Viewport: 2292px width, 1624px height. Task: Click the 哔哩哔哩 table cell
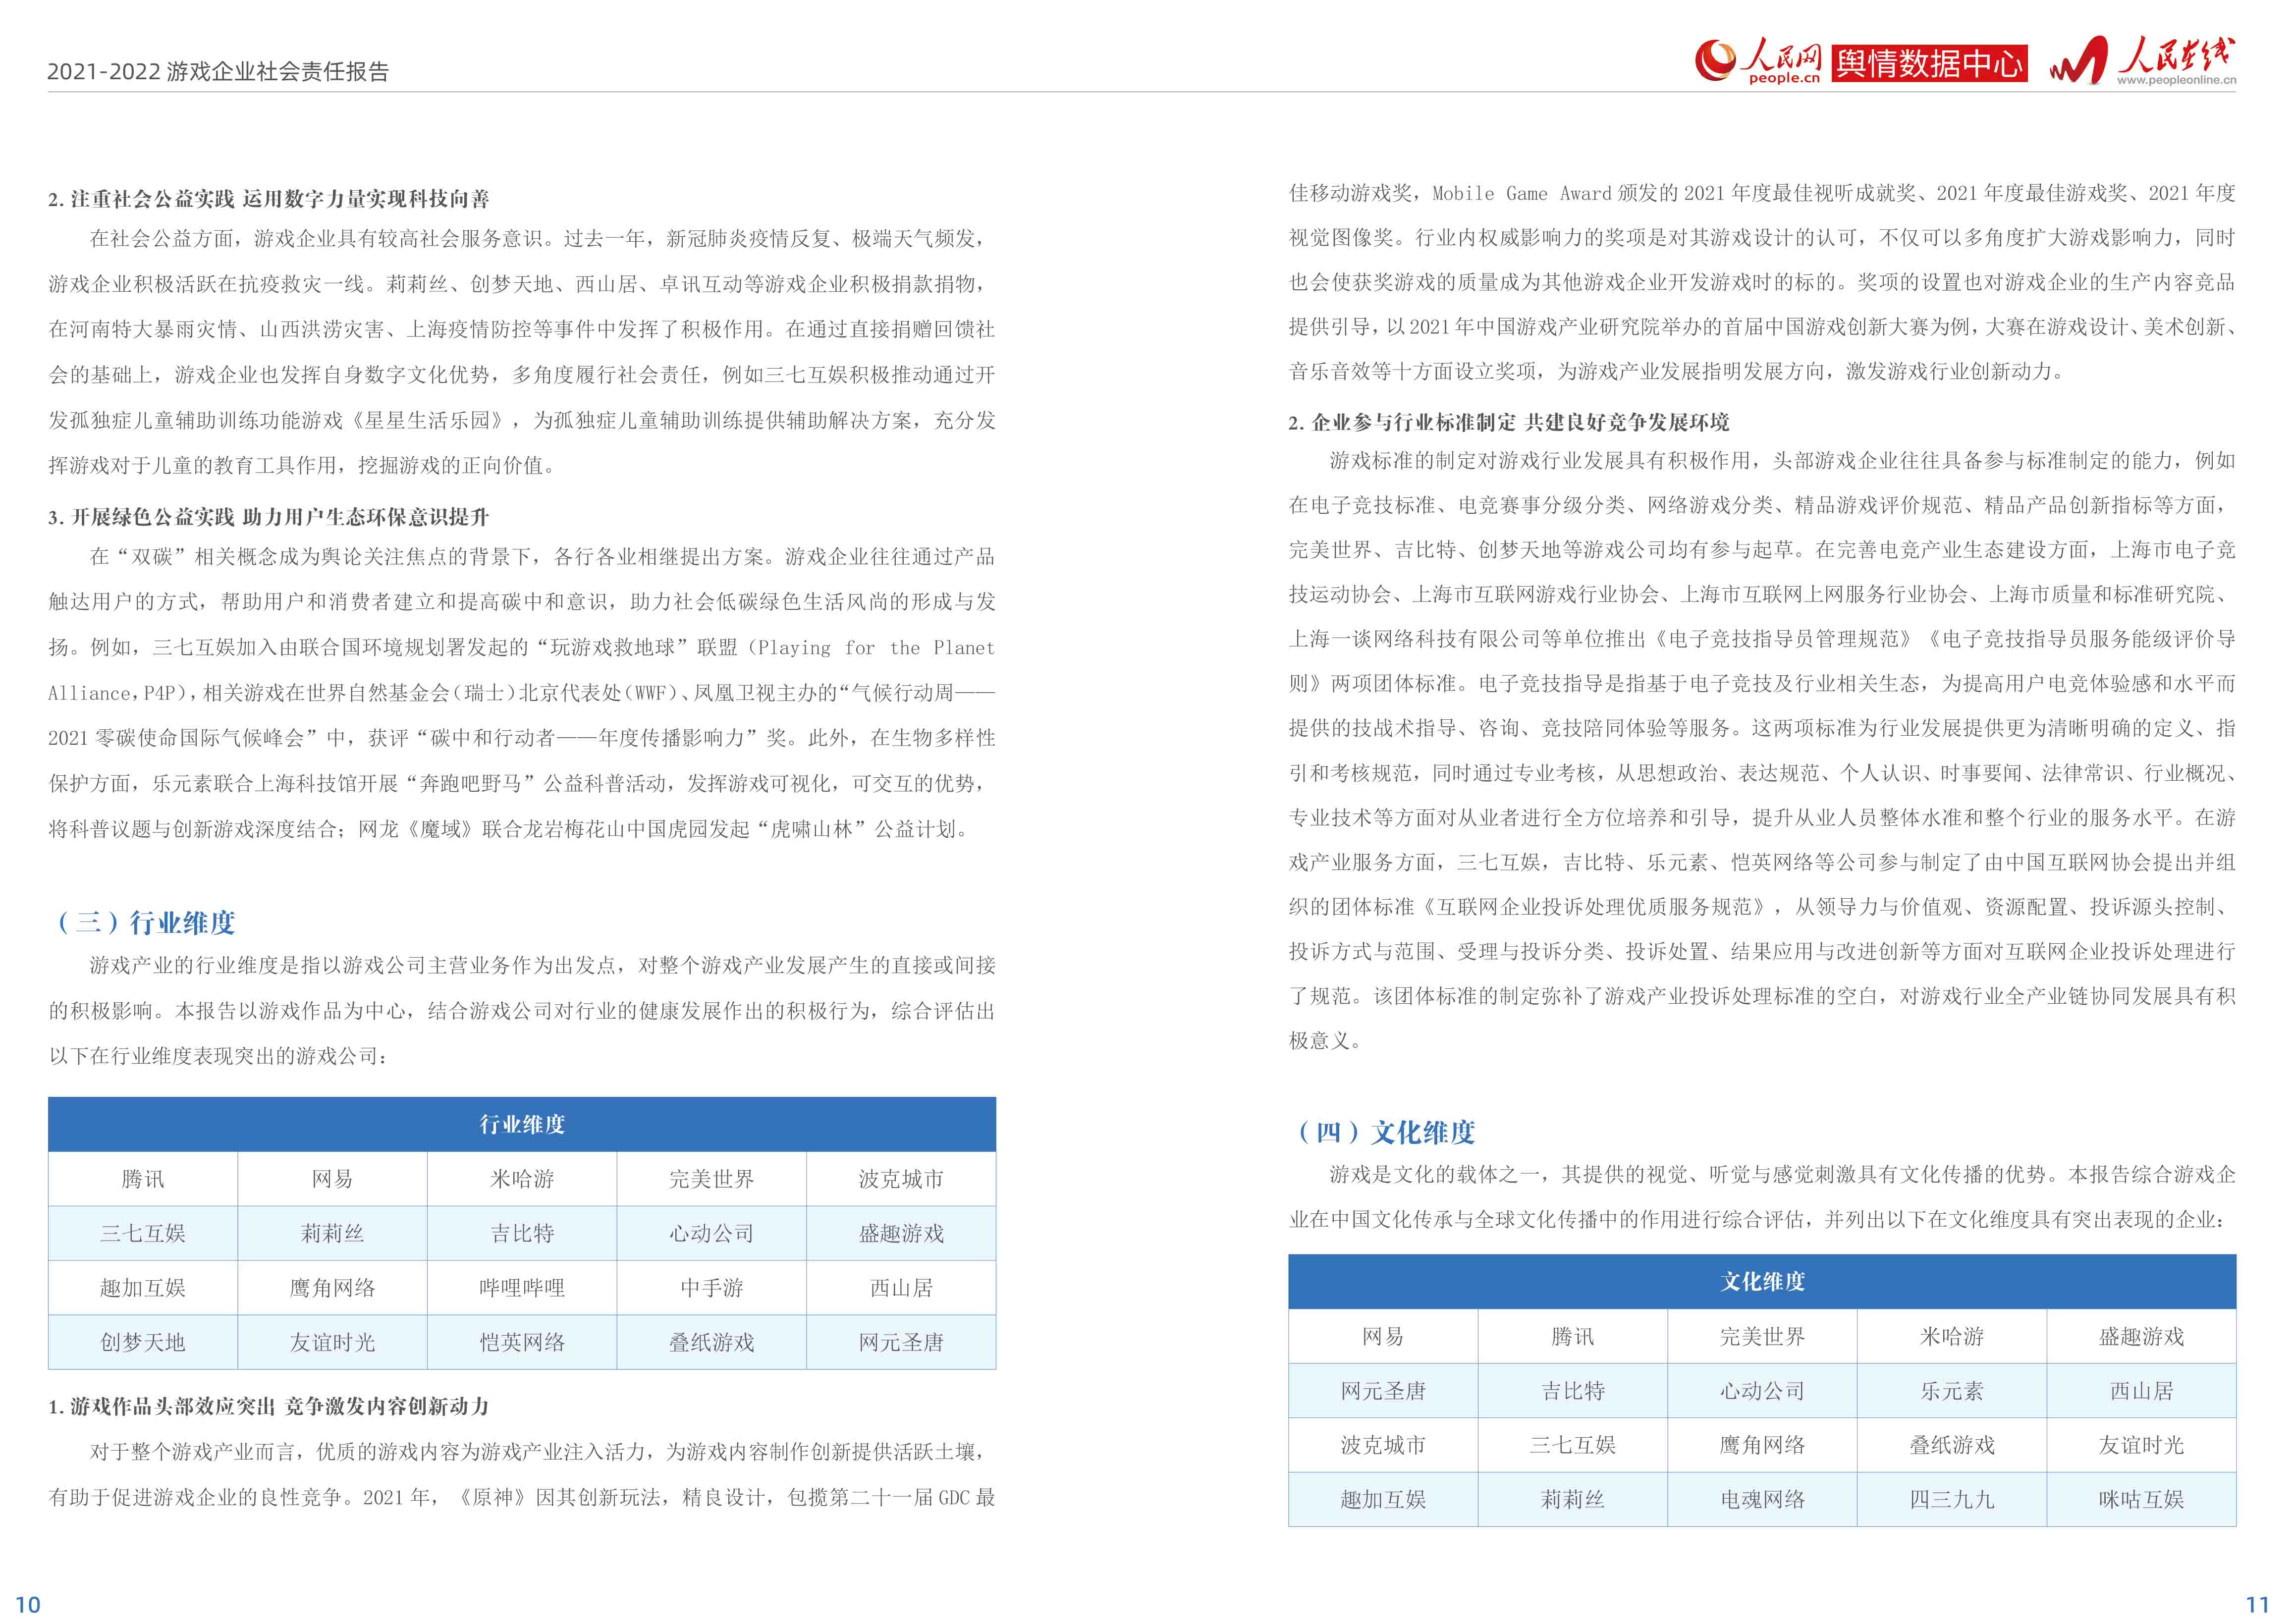pos(522,1288)
